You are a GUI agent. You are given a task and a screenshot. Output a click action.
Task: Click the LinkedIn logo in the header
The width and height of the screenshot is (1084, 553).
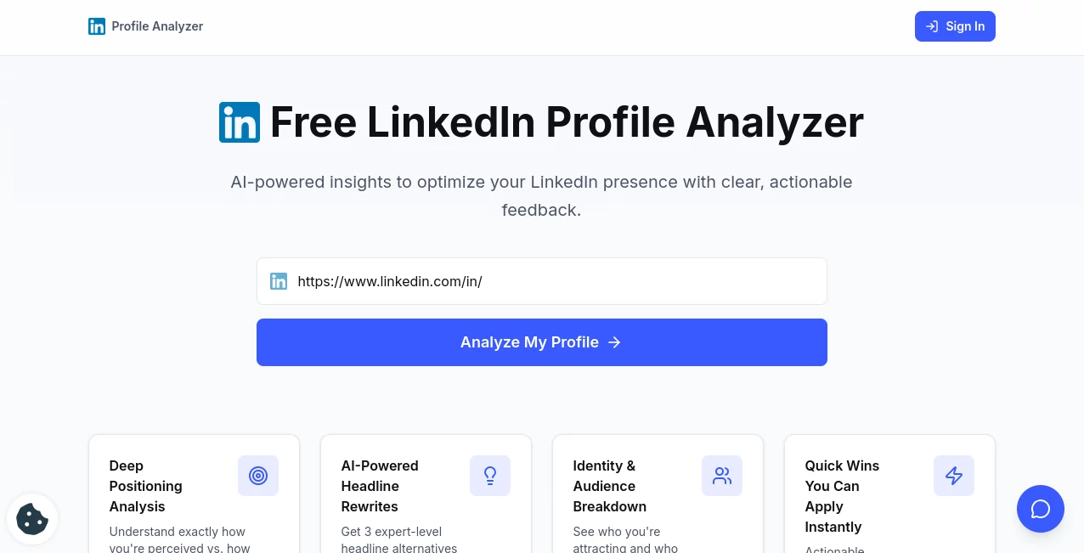click(x=97, y=26)
